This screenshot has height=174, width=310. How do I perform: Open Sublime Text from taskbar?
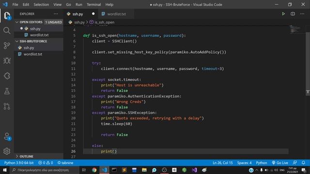tap(124, 170)
